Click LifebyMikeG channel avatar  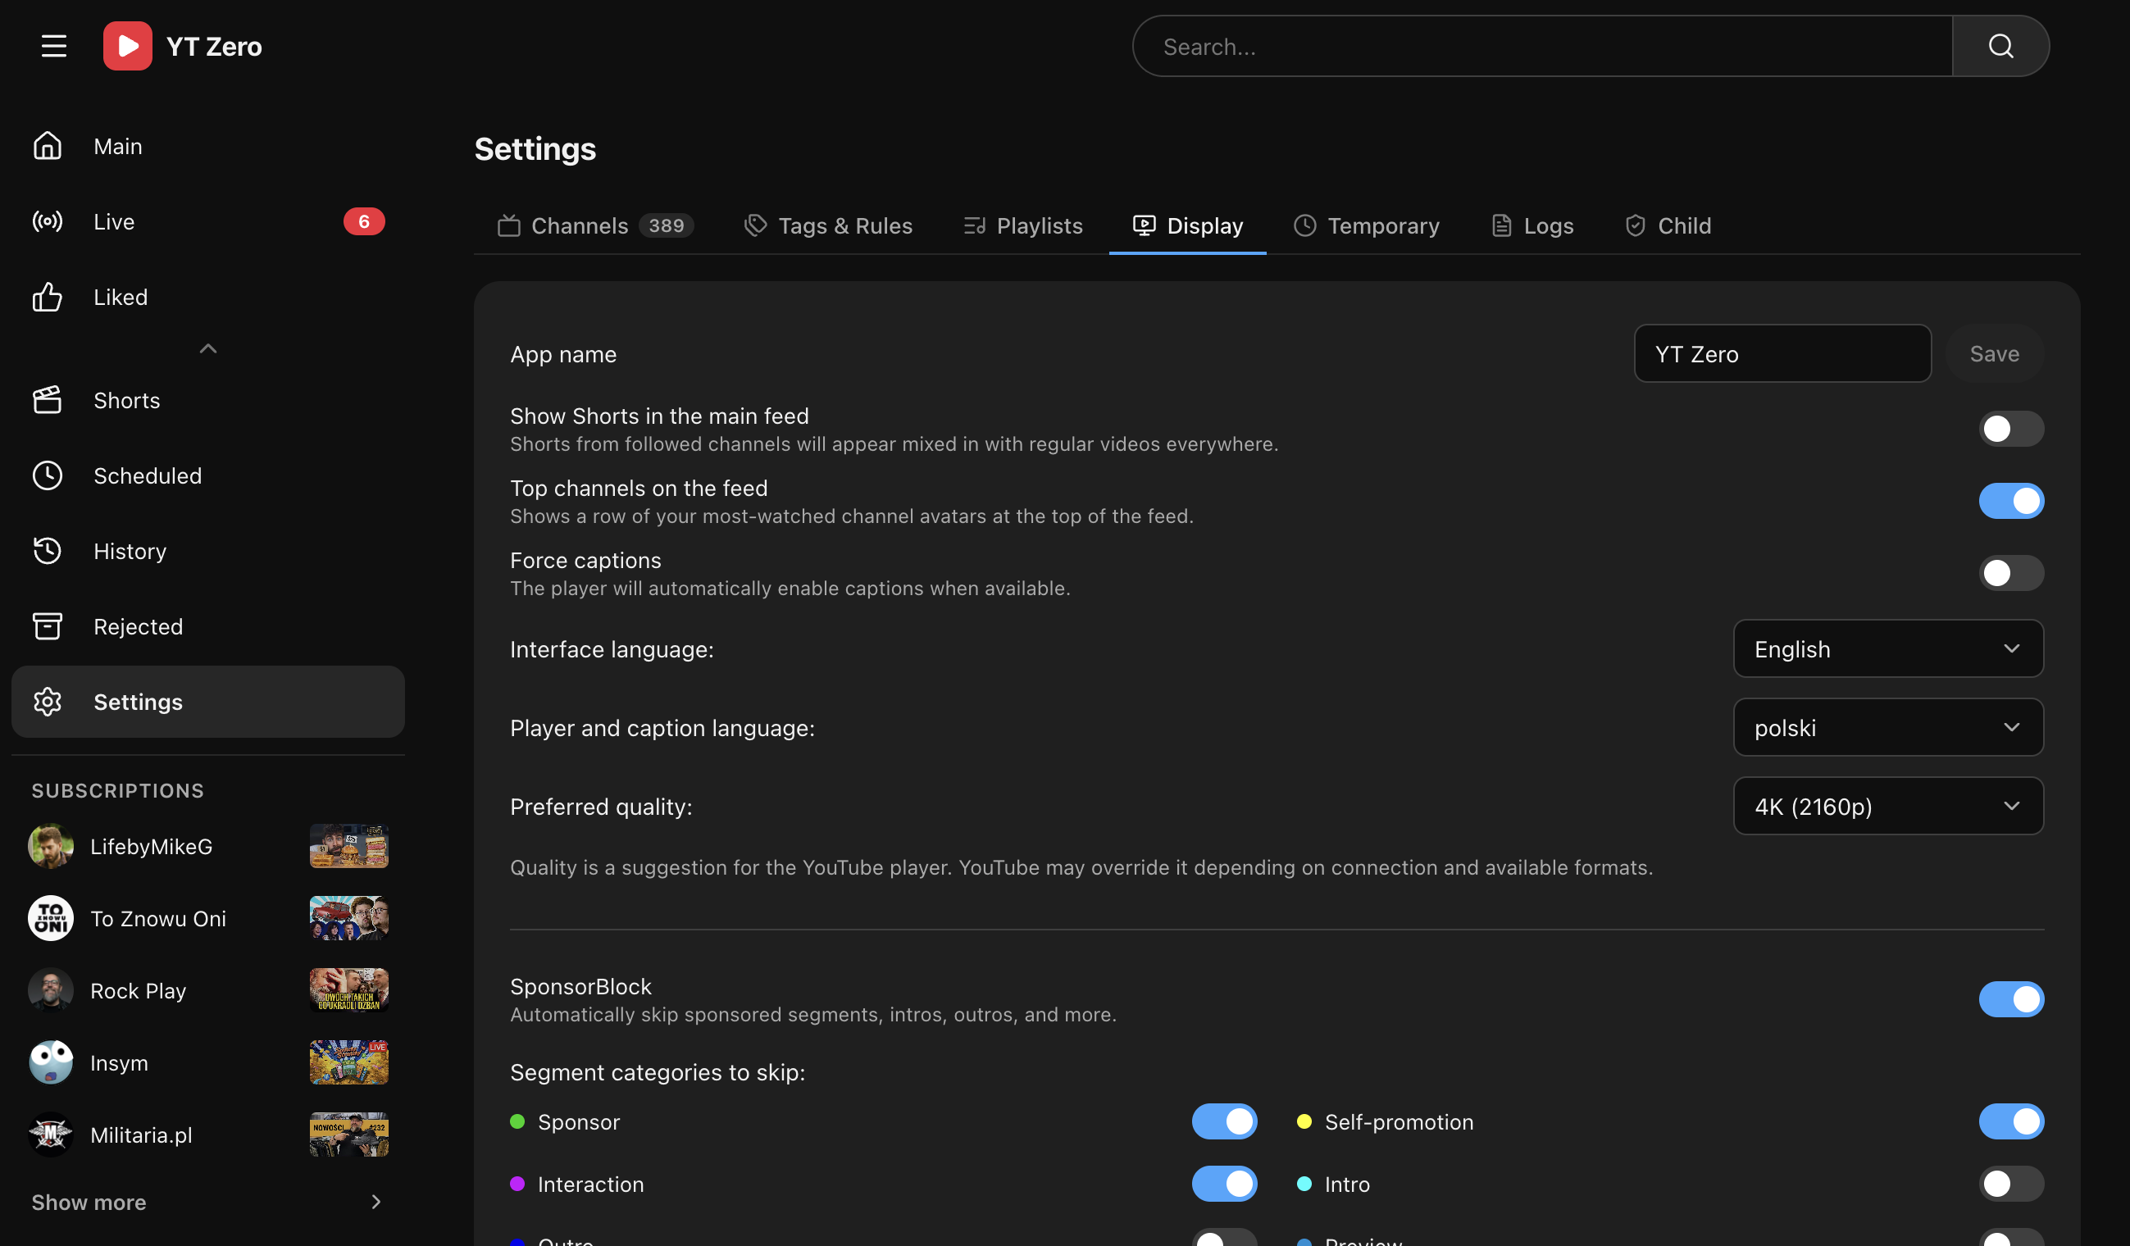click(x=51, y=846)
